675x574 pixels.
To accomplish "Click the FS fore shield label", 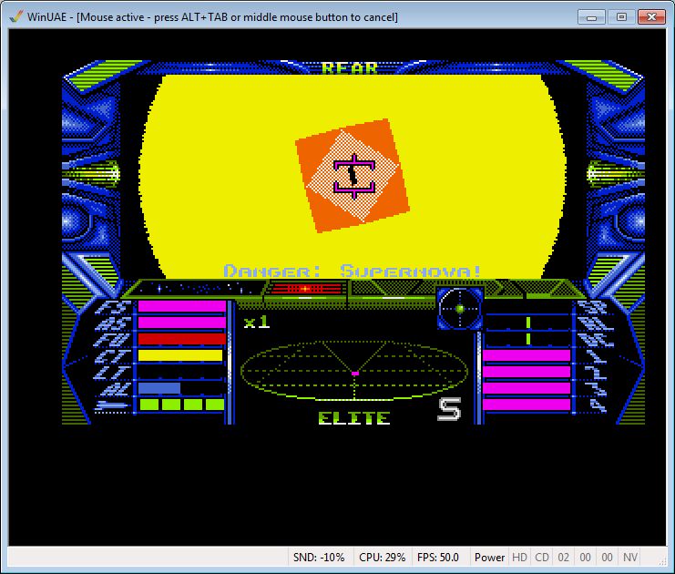I will point(113,307).
